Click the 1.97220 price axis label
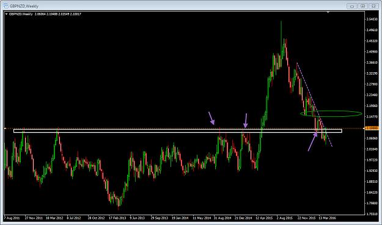The height and width of the screenshot is (225, 382). click(372, 160)
